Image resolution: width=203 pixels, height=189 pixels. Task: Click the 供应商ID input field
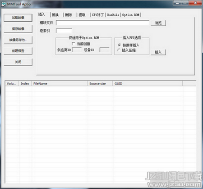tap(77, 50)
